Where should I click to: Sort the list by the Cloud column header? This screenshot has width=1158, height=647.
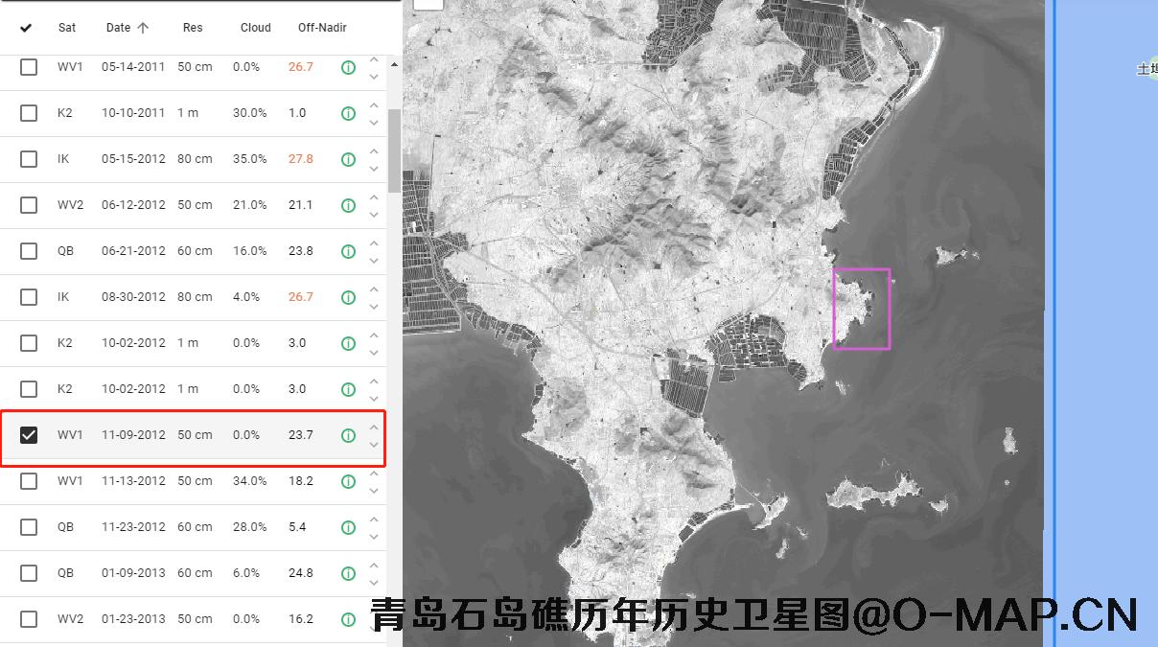pos(255,28)
